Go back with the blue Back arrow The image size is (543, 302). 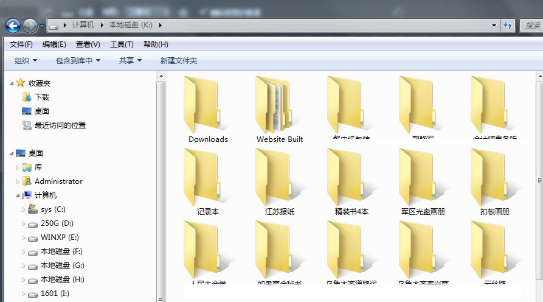point(13,26)
